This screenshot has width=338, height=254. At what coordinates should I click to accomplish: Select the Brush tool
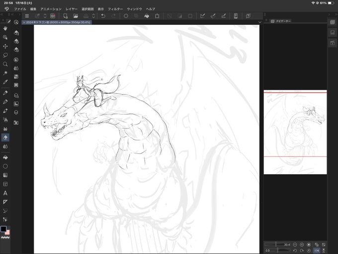point(5,111)
